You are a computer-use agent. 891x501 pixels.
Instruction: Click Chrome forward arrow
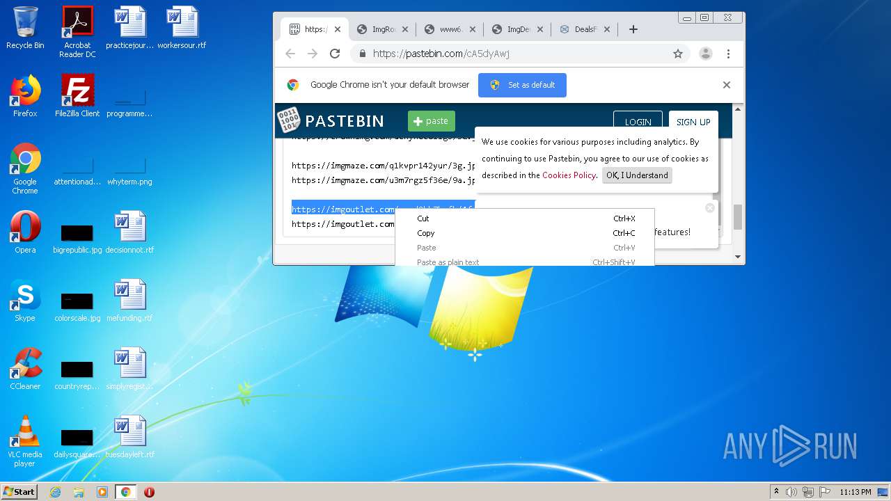(x=313, y=54)
